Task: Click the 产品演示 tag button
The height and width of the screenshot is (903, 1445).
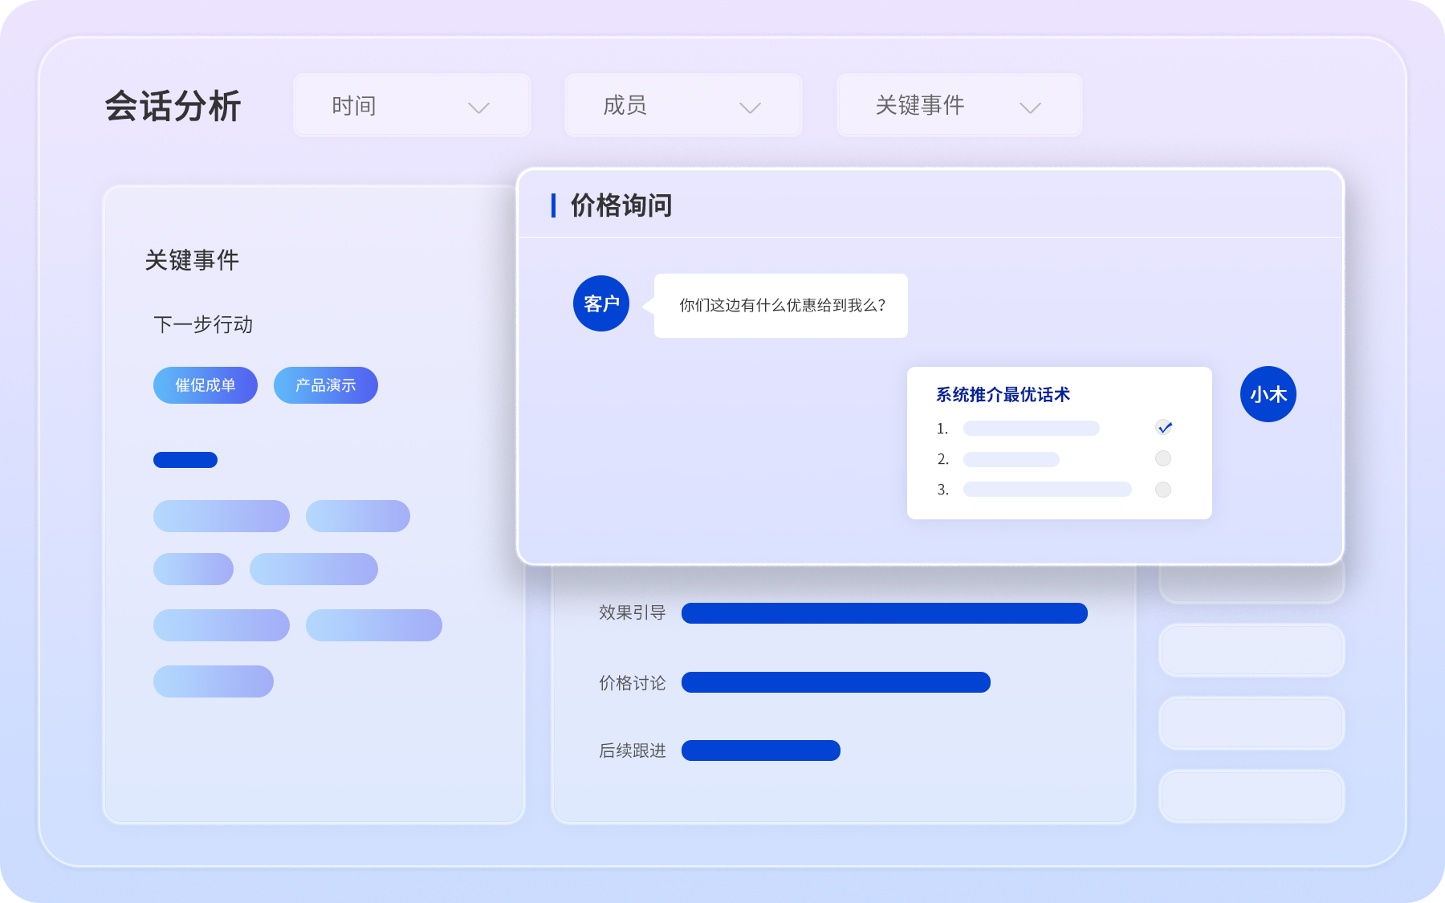Action: pyautogui.click(x=326, y=385)
